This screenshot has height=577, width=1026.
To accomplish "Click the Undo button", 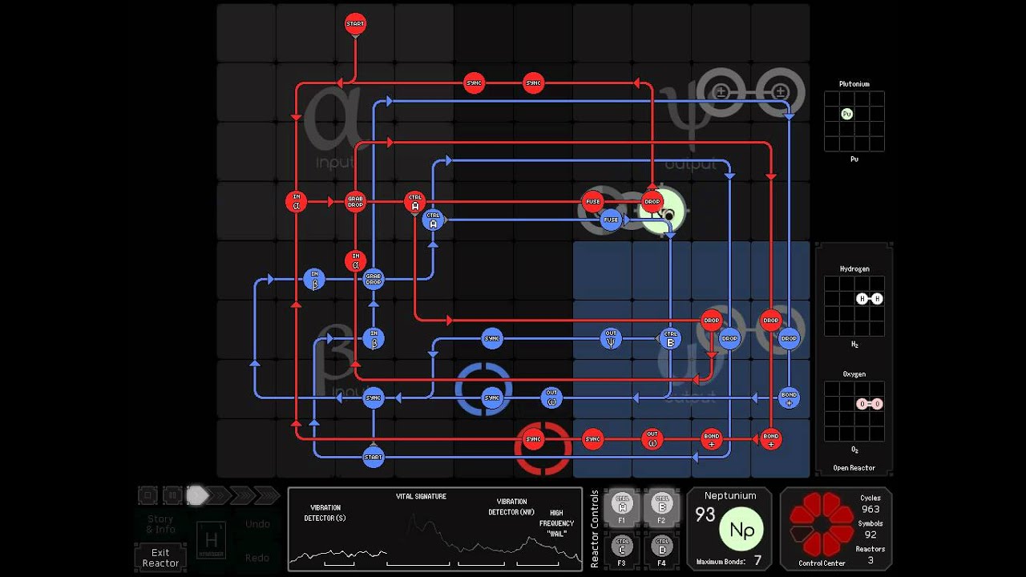I will click(257, 524).
